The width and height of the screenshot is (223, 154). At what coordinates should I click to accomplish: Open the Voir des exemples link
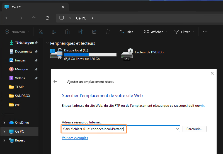point(75,138)
